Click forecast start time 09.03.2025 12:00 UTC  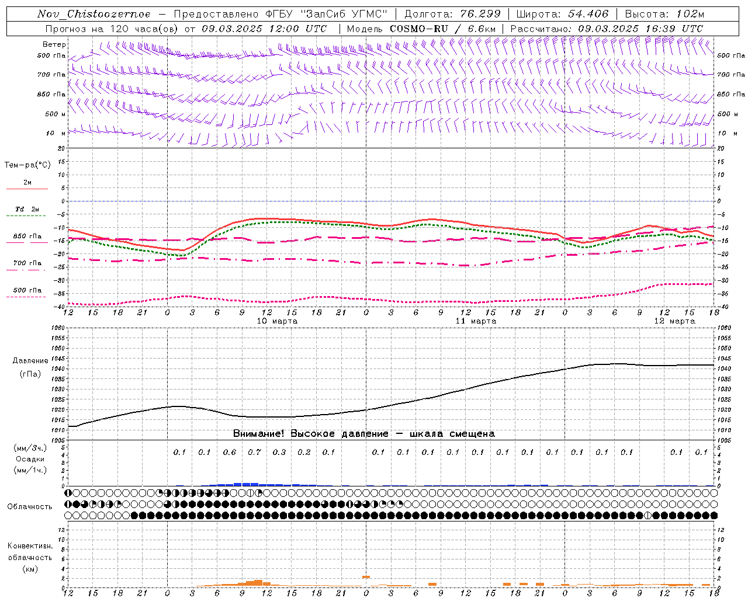264,29
